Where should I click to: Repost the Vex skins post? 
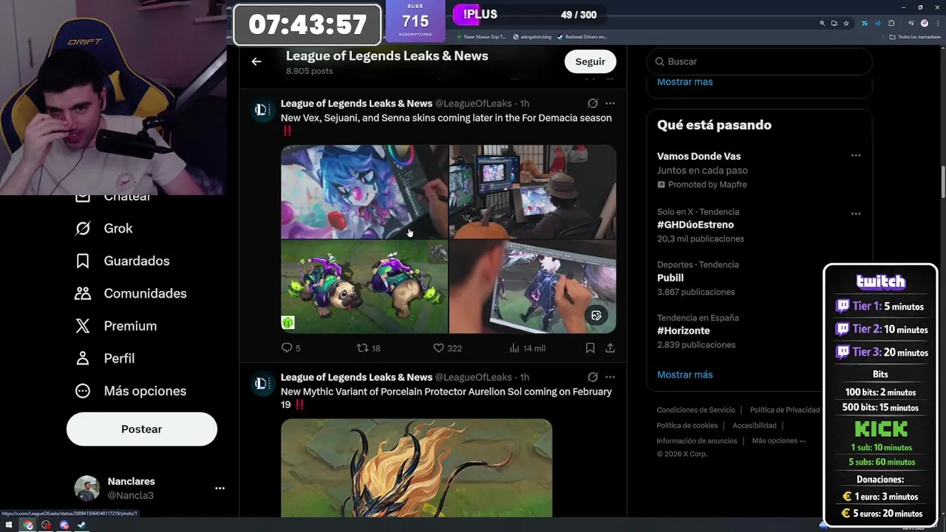(x=368, y=347)
